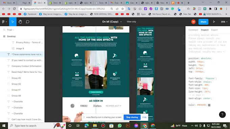Click the user avatar M
This screenshot has width=230, height=129.
pos(193,22)
